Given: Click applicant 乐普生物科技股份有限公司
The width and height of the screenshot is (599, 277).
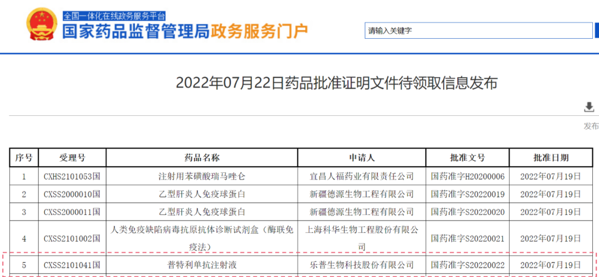Looking at the screenshot, I should [x=362, y=265].
